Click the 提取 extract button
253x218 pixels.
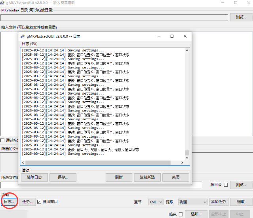coord(241,202)
